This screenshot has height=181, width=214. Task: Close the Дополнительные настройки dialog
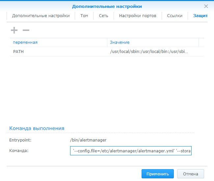pyautogui.click(x=206, y=6)
